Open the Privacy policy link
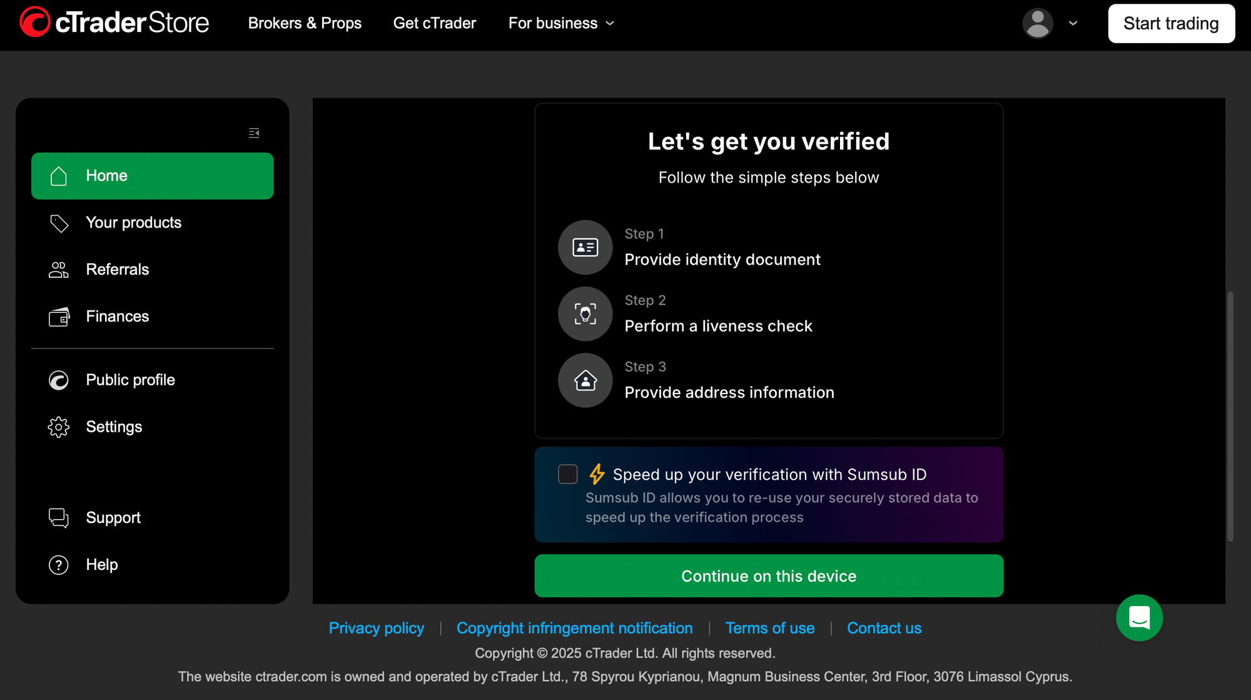 click(376, 628)
